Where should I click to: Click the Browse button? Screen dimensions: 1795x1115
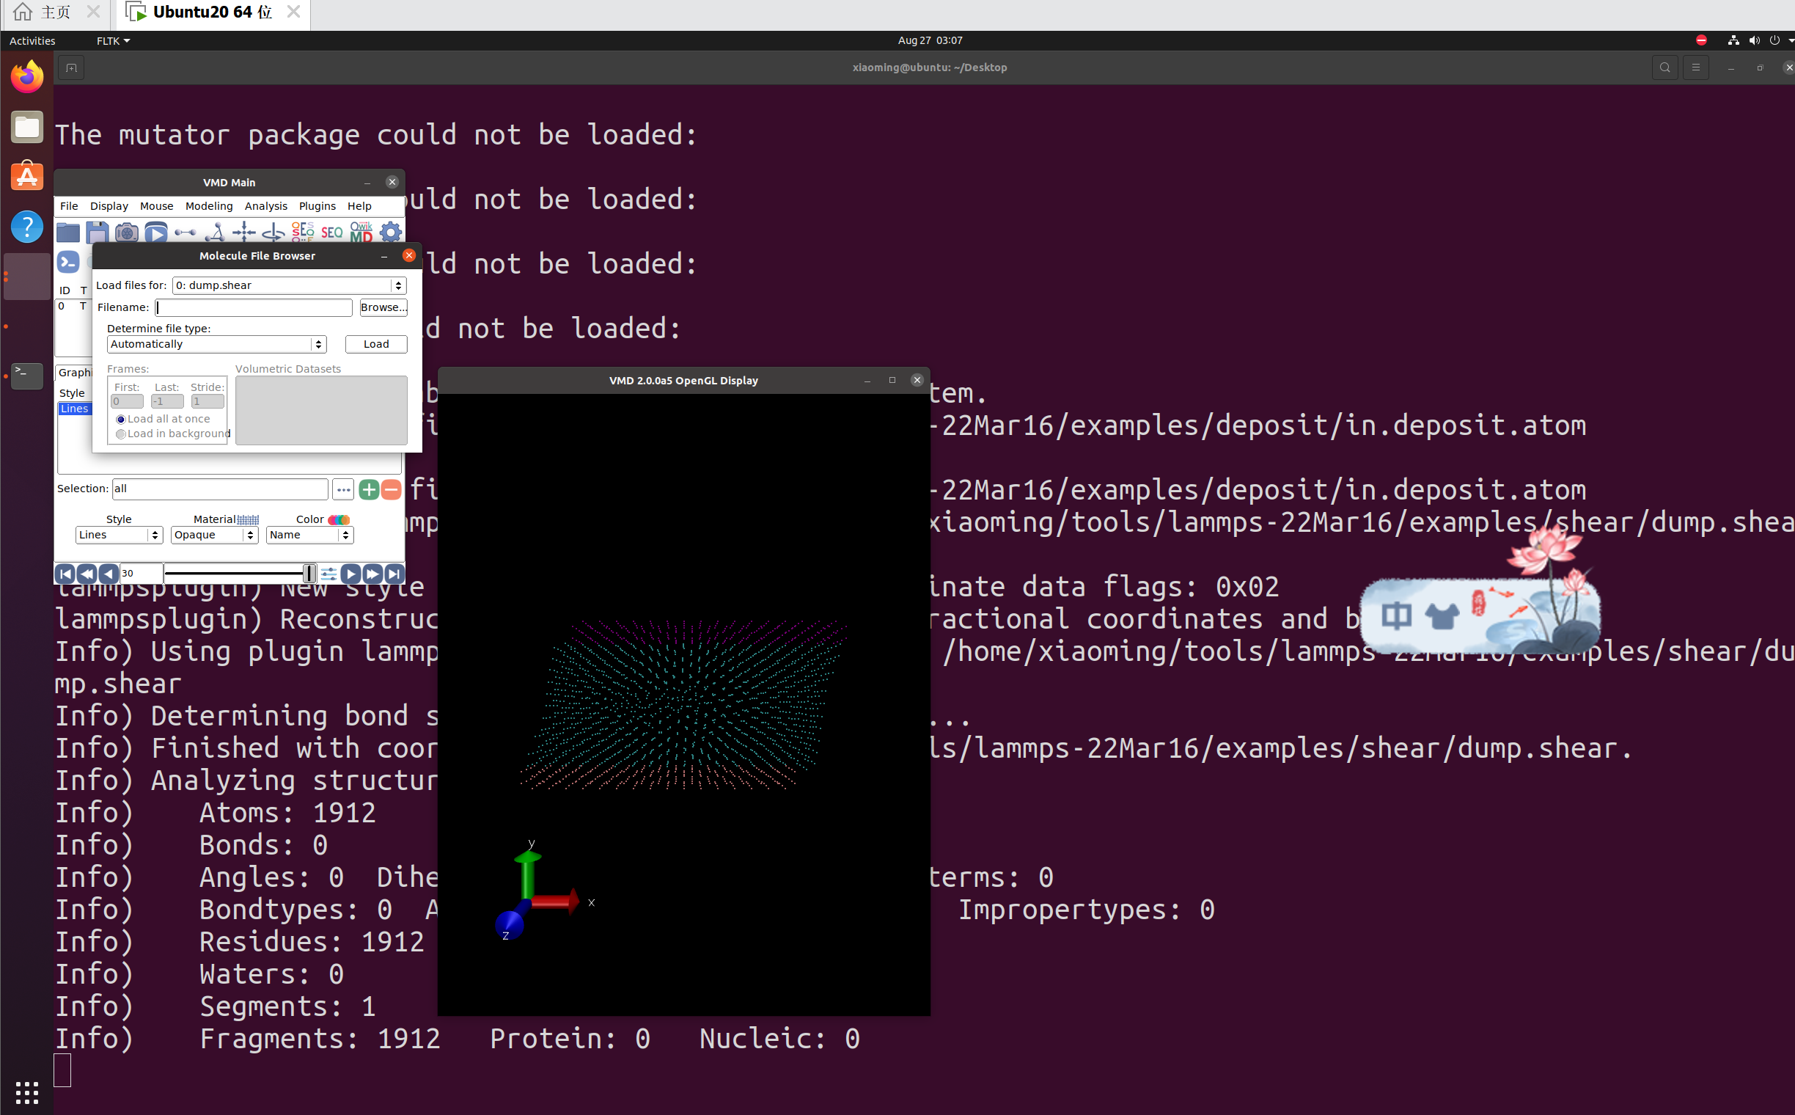point(383,307)
